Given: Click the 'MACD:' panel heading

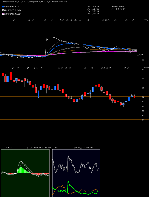Looking at the screenshot, I should tap(9, 147).
